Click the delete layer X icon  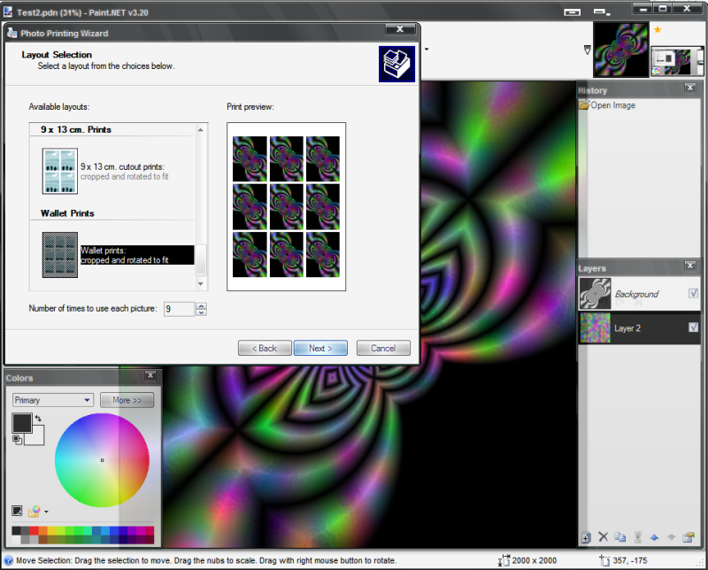click(x=603, y=537)
